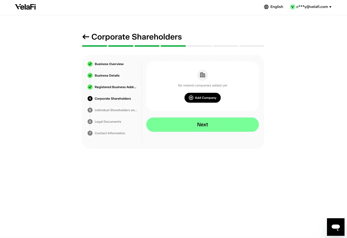Image resolution: width=347 pixels, height=238 pixels.
Task: Click the fifth progress bar segment
Action: tap(199, 46)
